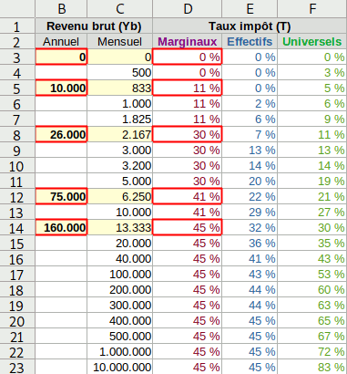Select column F header
The image size is (347, 374).
point(312,9)
